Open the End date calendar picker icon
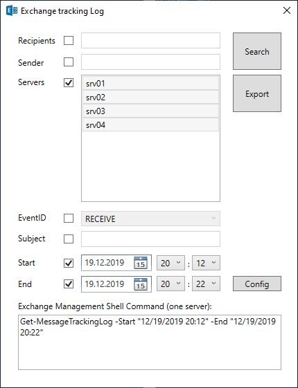This screenshot has height=388, width=298. click(141, 284)
